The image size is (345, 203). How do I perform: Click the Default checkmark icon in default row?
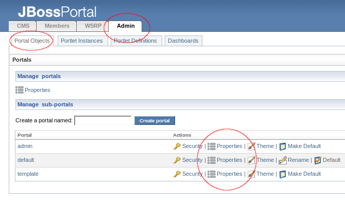point(318,160)
